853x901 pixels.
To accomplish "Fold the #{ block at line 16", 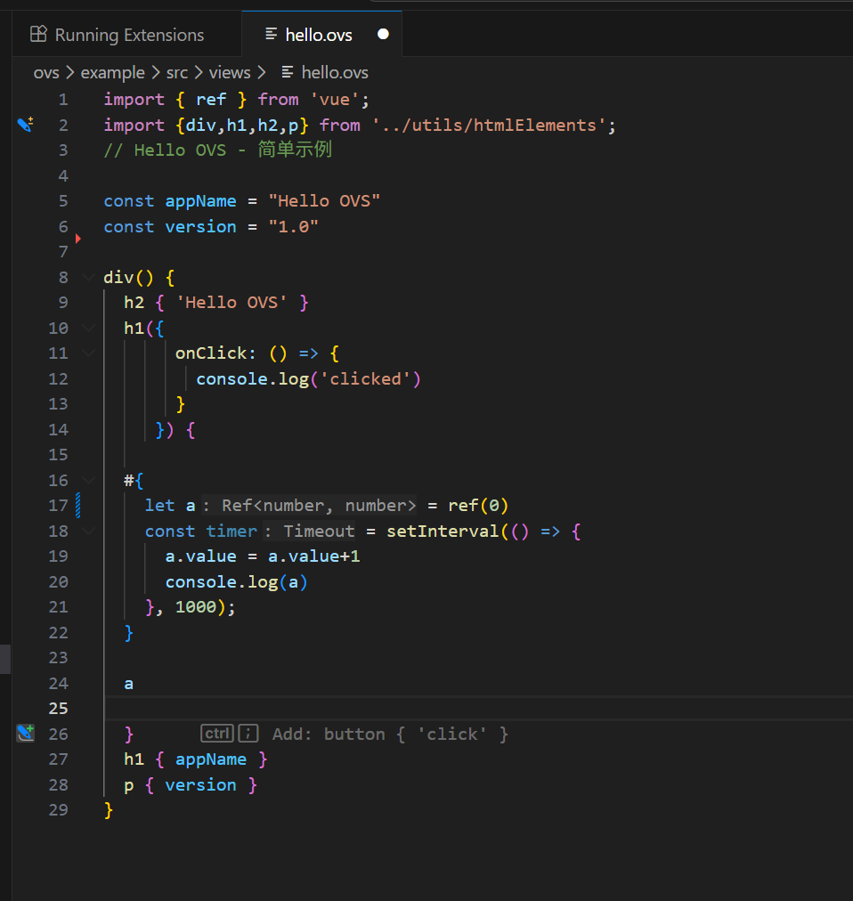I will [88, 480].
